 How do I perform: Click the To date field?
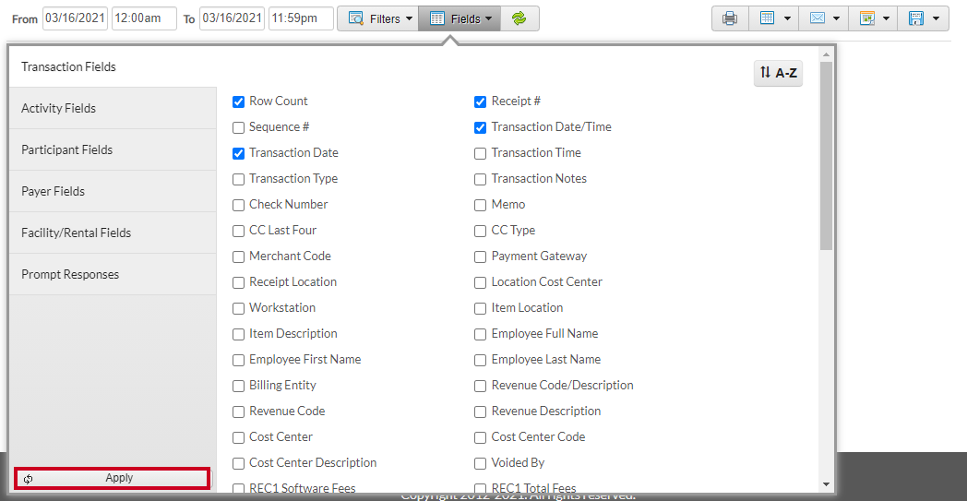point(232,18)
